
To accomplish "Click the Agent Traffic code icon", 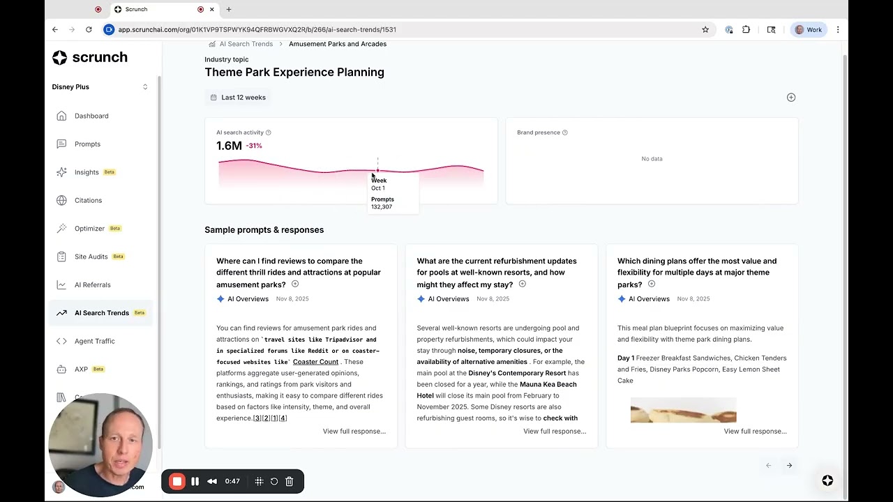I will point(61,341).
